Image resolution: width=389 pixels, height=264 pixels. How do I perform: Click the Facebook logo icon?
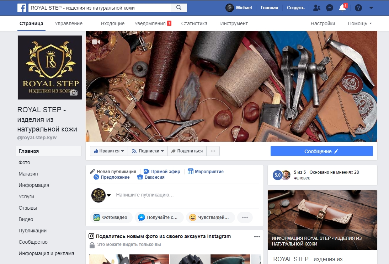tap(22, 8)
